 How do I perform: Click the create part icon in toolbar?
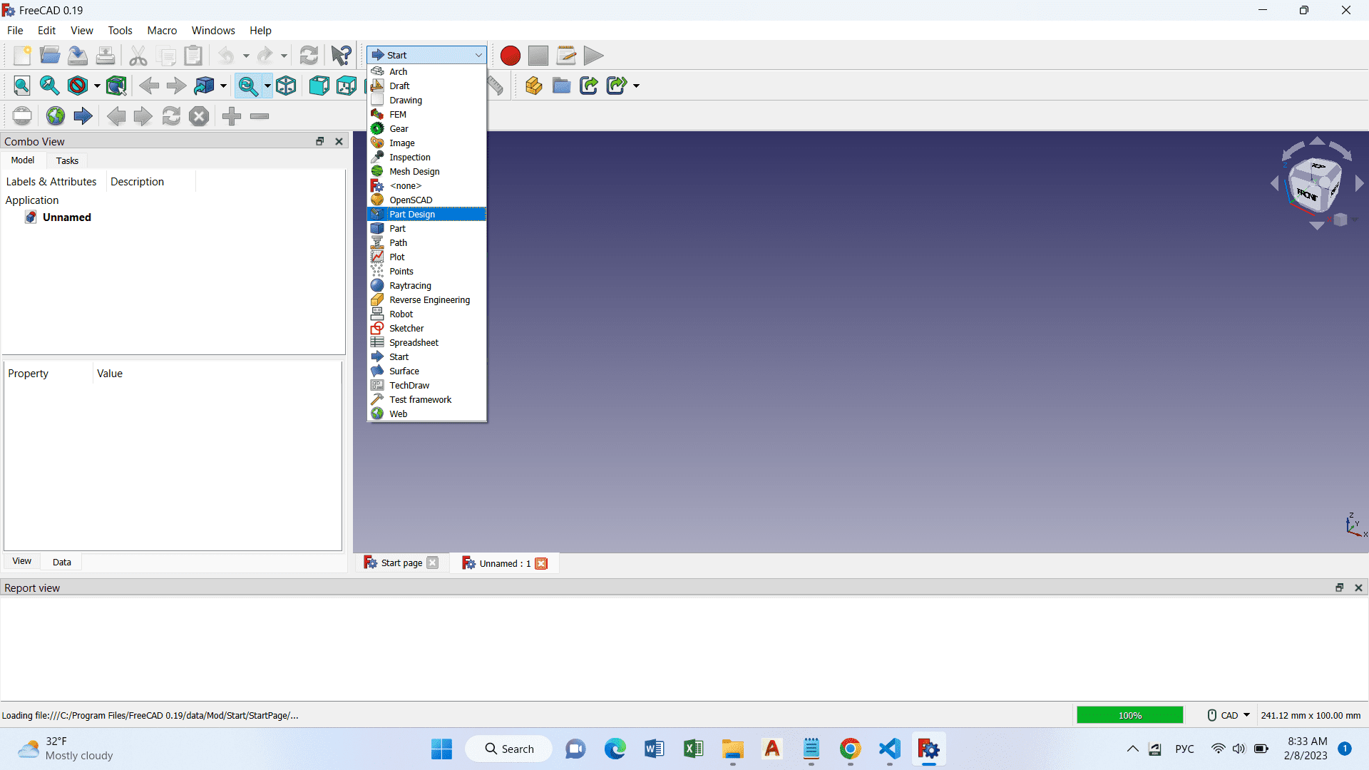point(533,86)
